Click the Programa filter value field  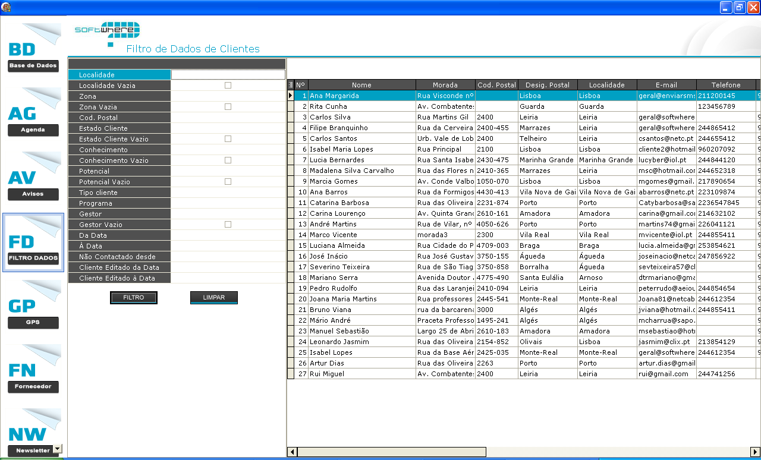coord(228,203)
